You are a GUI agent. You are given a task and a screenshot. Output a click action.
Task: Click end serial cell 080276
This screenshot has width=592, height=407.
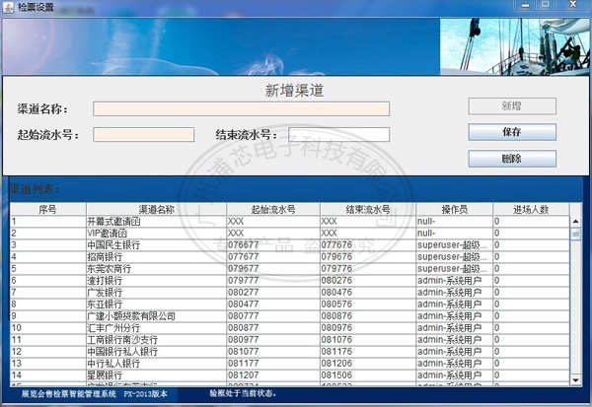[x=368, y=281]
